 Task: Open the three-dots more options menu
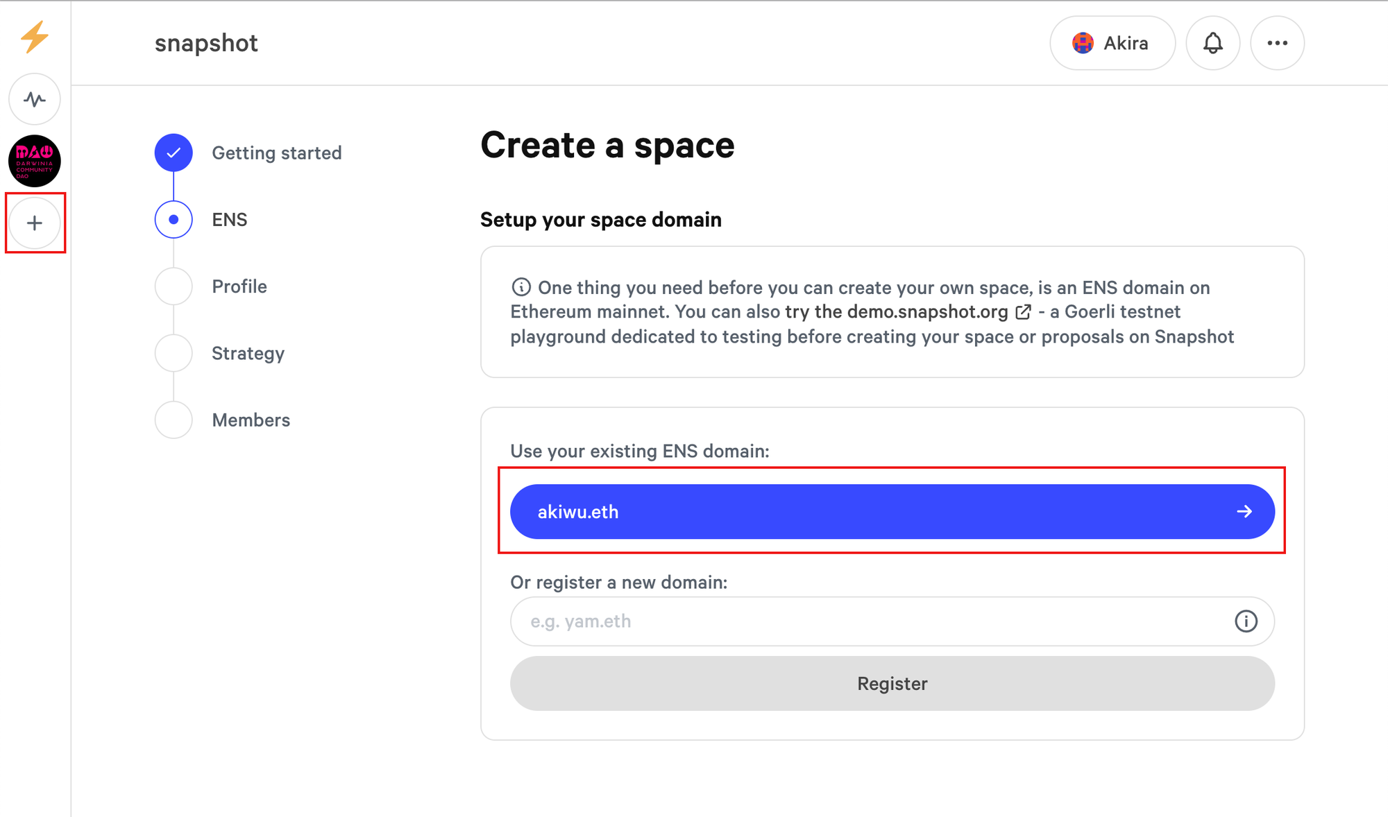click(x=1277, y=43)
